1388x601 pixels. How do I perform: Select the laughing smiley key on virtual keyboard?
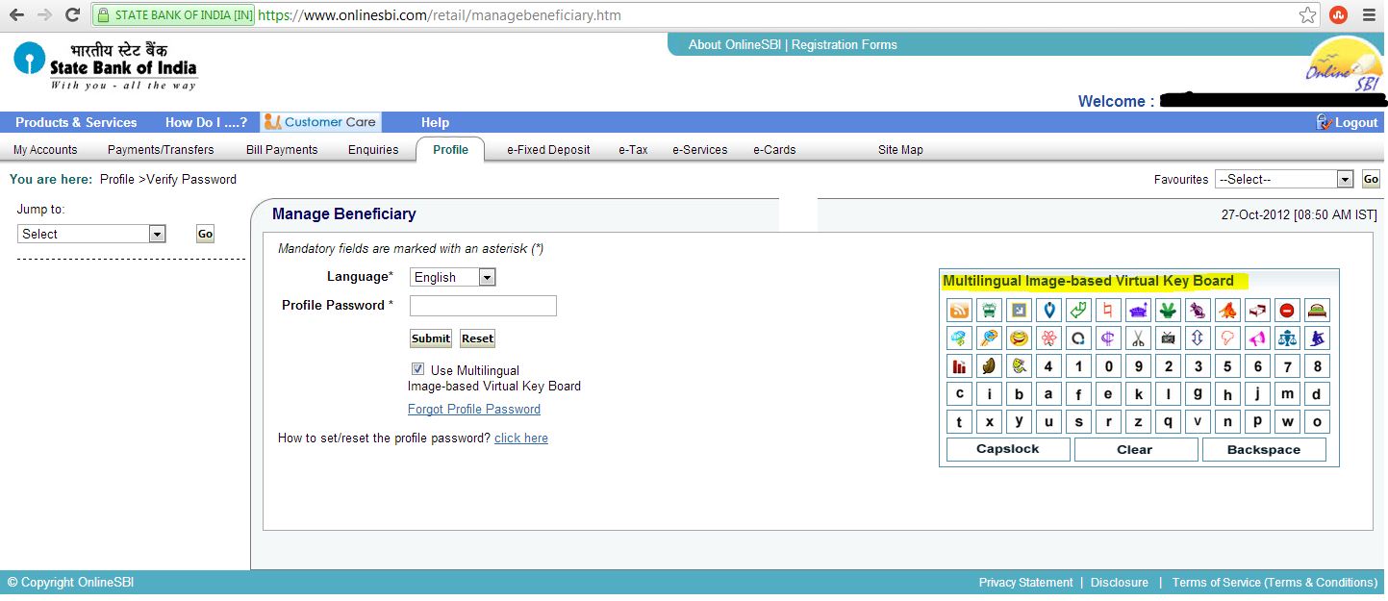(x=1019, y=338)
